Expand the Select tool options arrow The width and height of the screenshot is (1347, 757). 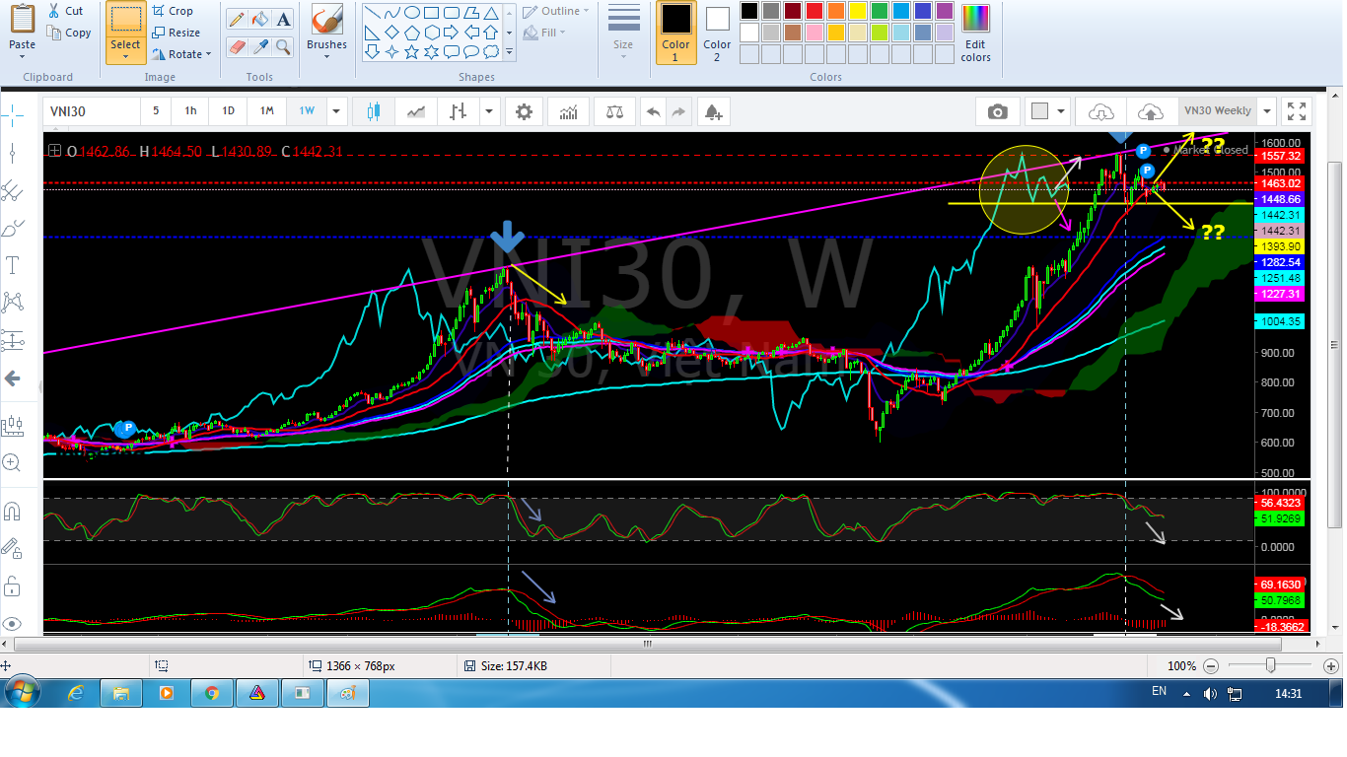(x=125, y=57)
